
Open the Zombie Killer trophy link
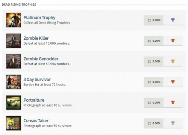[x=36, y=38]
